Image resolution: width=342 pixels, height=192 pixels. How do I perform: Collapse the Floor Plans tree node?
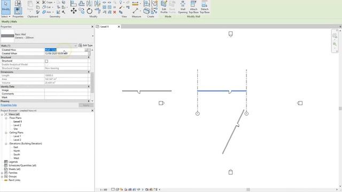click(6, 118)
